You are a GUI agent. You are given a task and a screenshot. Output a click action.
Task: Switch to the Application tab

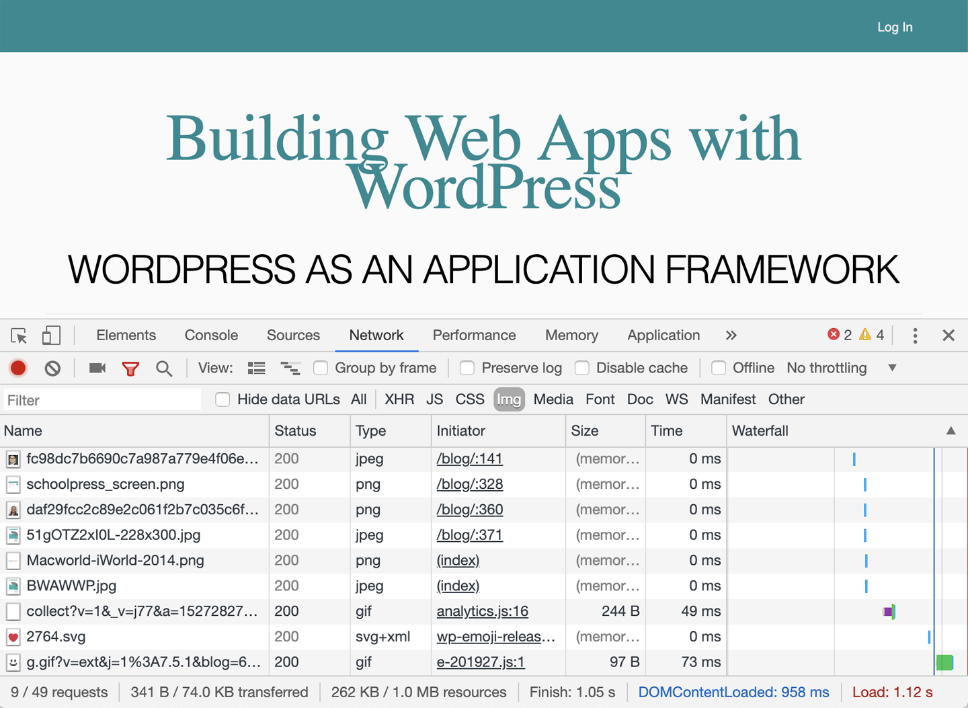tap(663, 335)
